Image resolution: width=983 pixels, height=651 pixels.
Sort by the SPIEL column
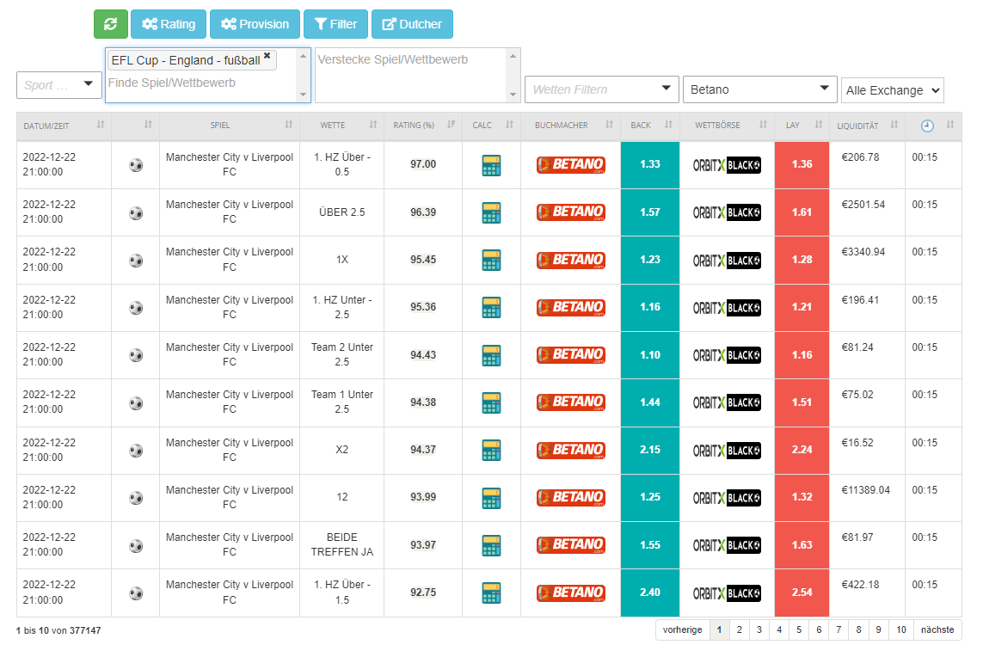(230, 126)
